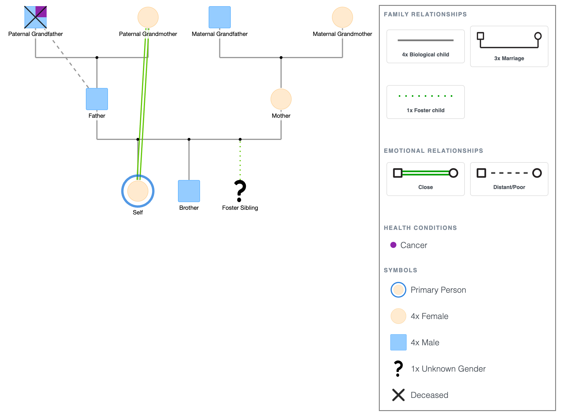Click the Paternal Grandfather label

click(x=35, y=34)
